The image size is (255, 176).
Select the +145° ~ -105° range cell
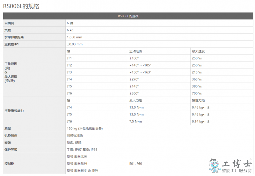point(140,65)
